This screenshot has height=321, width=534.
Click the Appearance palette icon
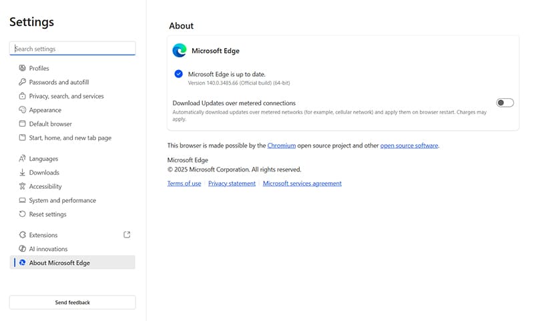click(22, 110)
